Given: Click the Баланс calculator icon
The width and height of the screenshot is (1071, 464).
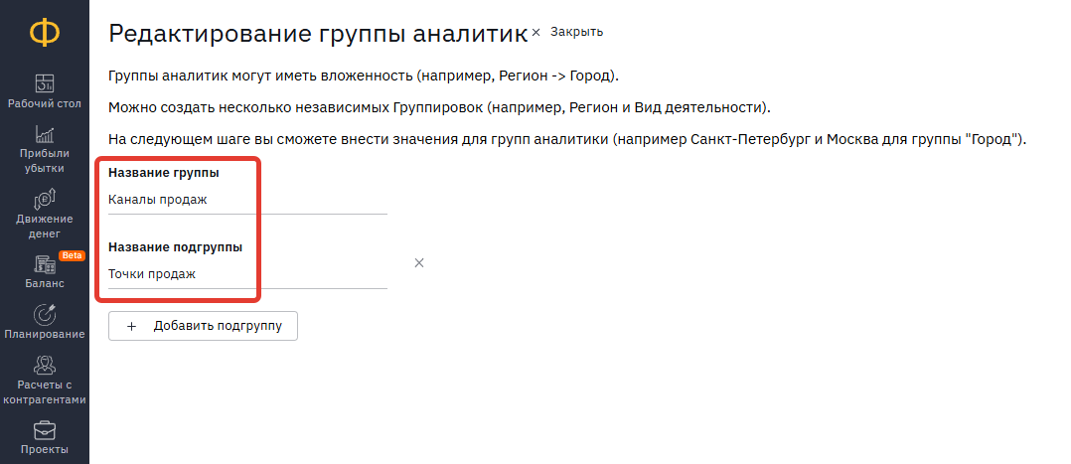Looking at the screenshot, I should [x=45, y=265].
